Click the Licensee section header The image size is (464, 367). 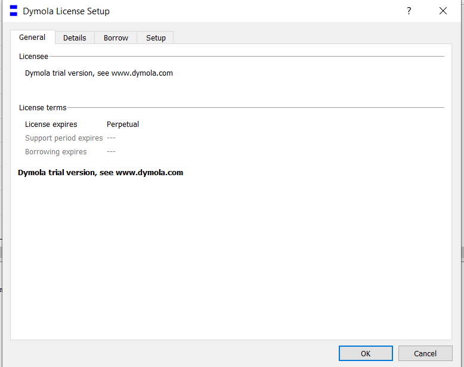coord(33,57)
